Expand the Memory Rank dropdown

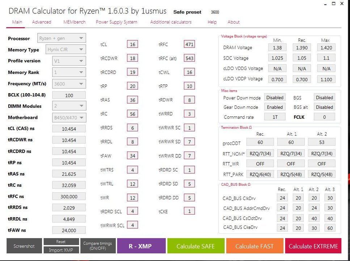coord(69,72)
